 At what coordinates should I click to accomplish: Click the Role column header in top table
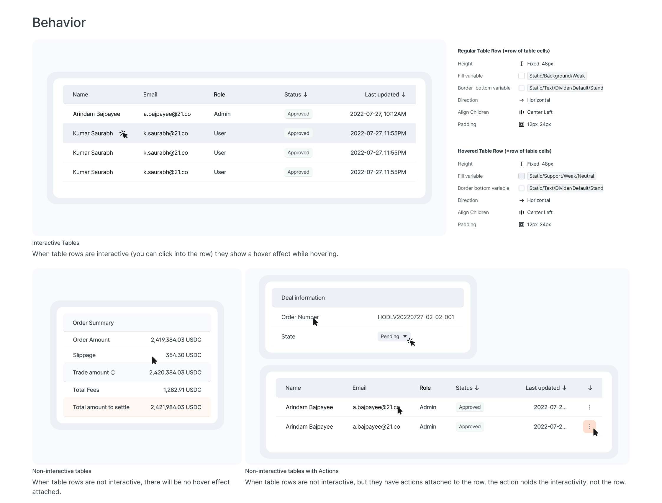point(219,95)
